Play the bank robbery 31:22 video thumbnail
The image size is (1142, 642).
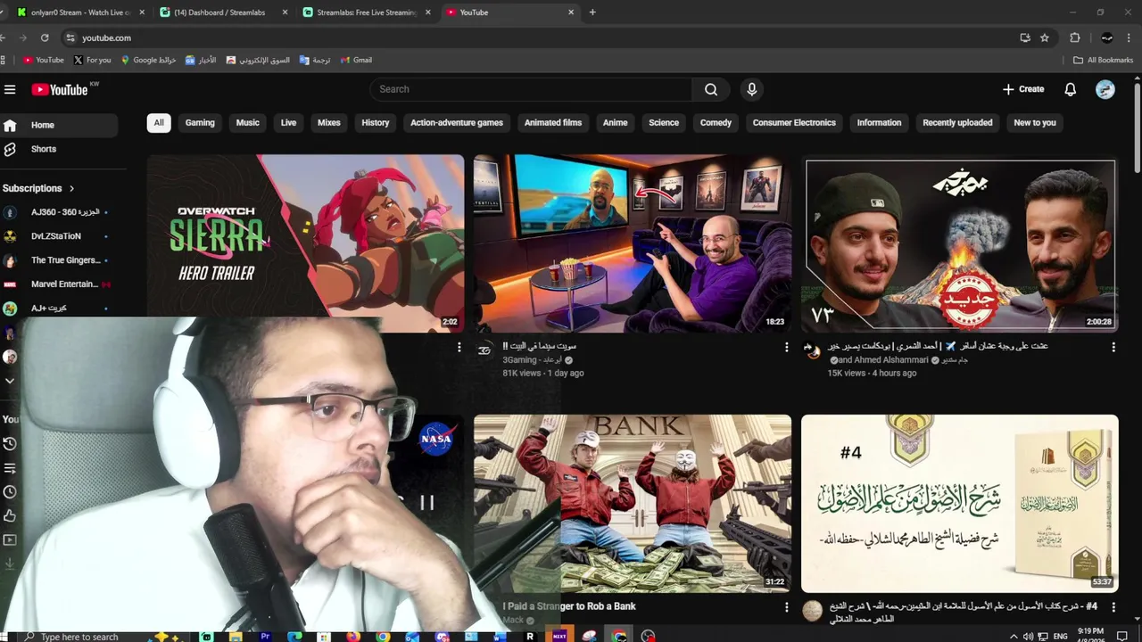point(633,503)
